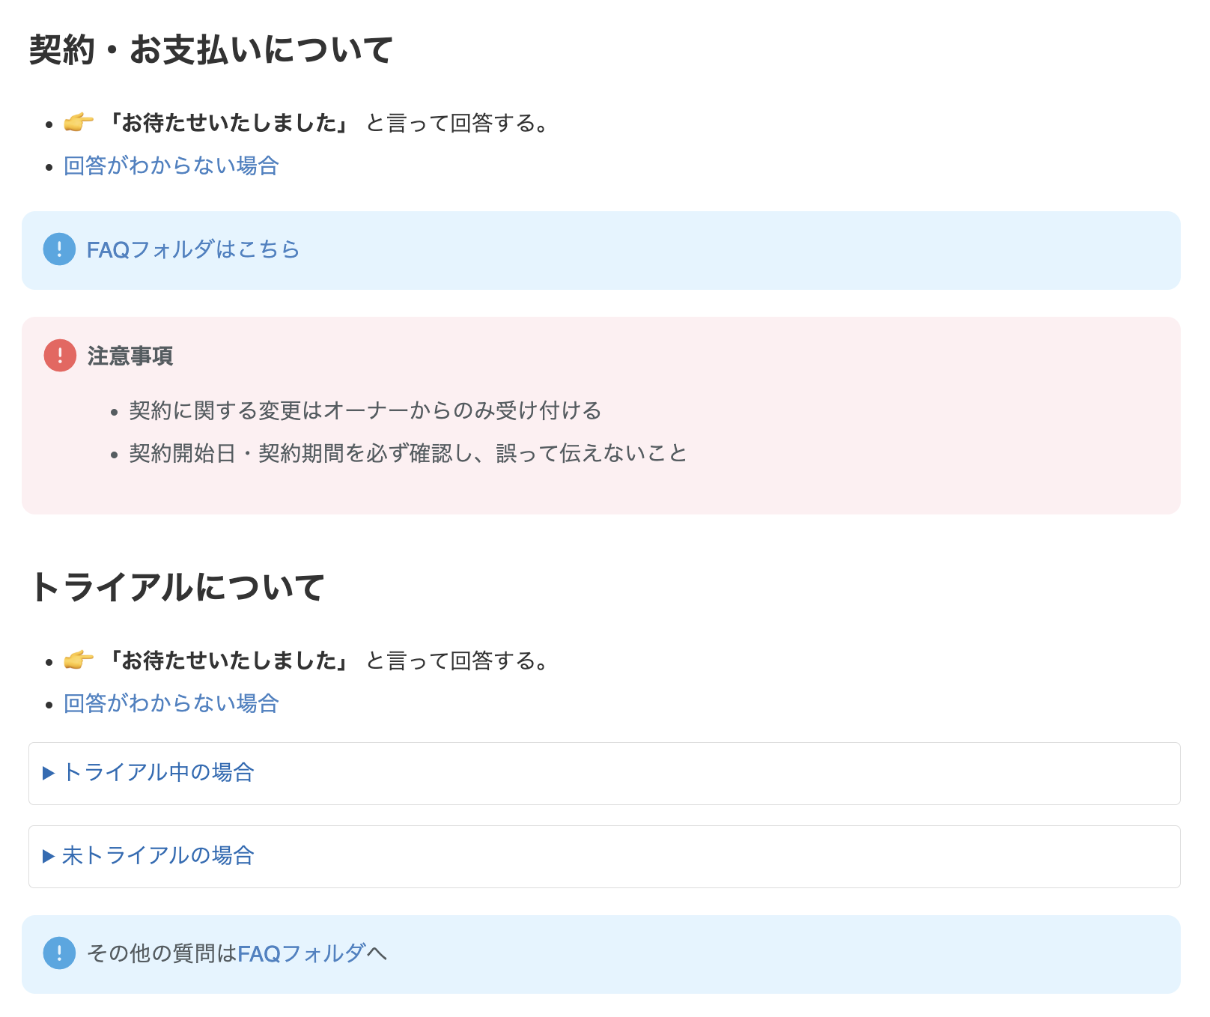
Task: Click the blue info icon beside その他の質問は
Action: point(59,953)
